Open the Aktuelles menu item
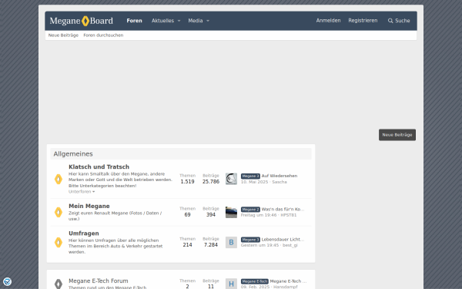 pyautogui.click(x=162, y=21)
